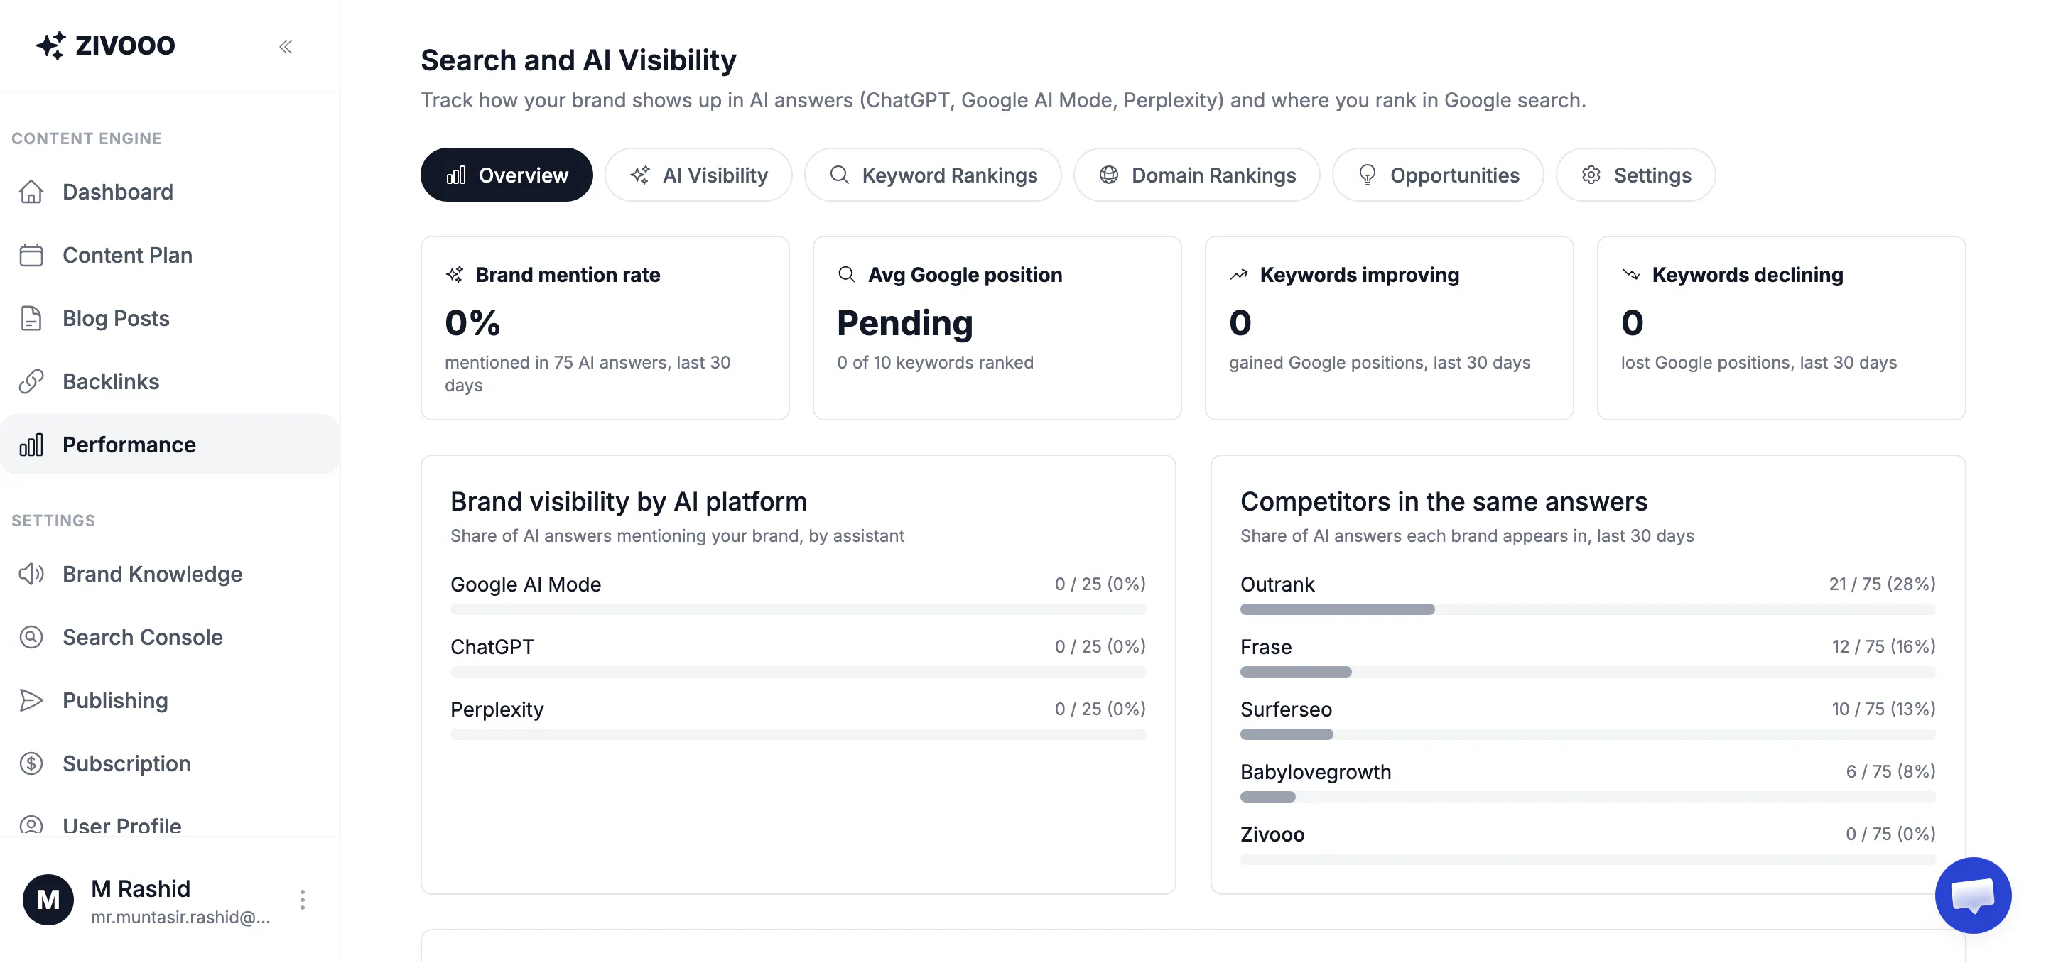This screenshot has height=963, width=2046.
Task: Open the Domain Rankings tab
Action: point(1197,175)
